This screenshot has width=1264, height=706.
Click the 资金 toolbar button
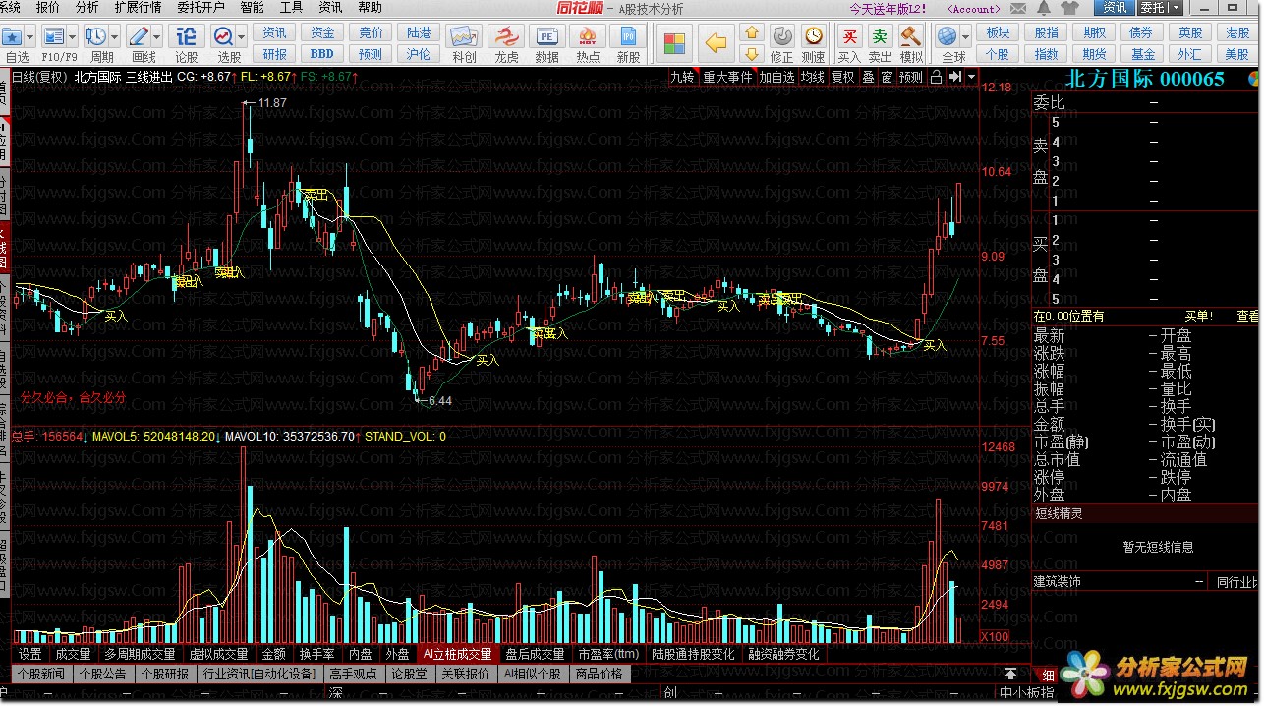coord(322,33)
